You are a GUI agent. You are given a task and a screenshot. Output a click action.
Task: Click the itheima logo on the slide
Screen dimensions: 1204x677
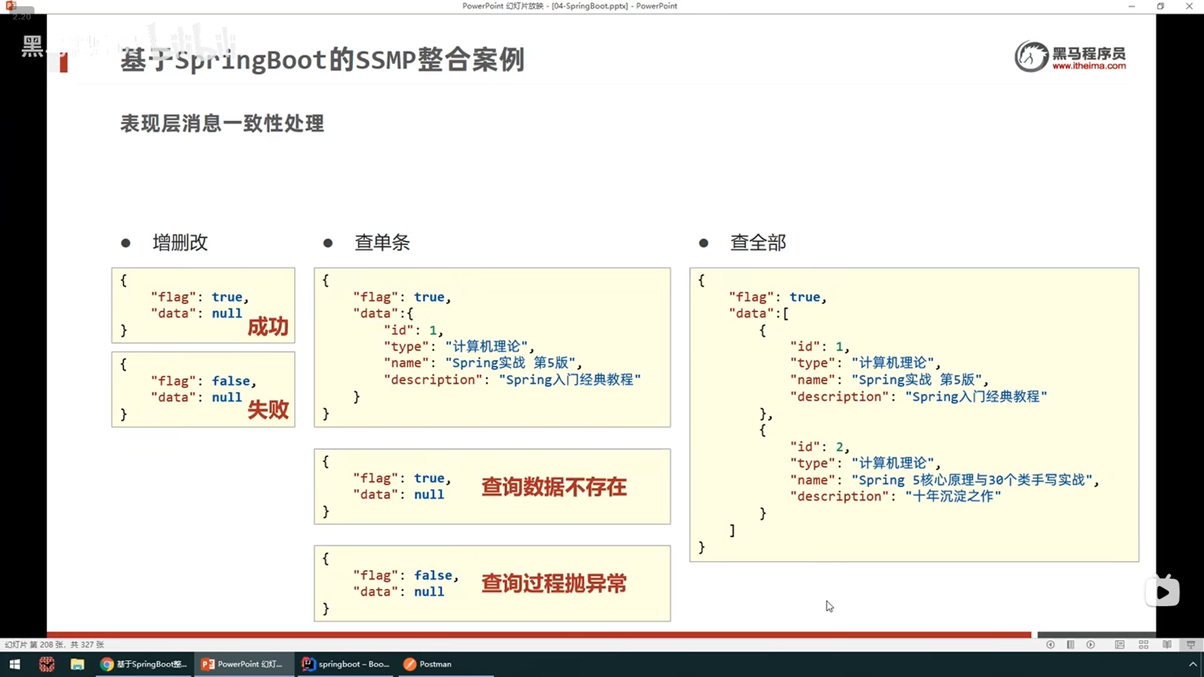[1070, 56]
